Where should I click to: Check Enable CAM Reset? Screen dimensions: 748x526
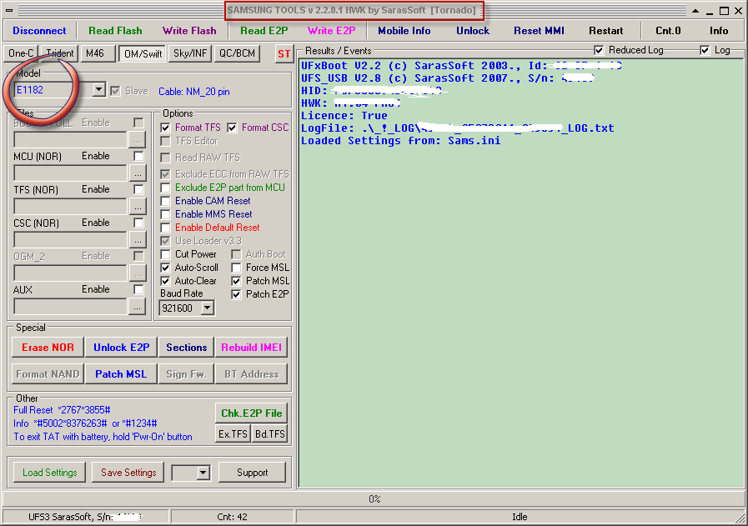166,201
